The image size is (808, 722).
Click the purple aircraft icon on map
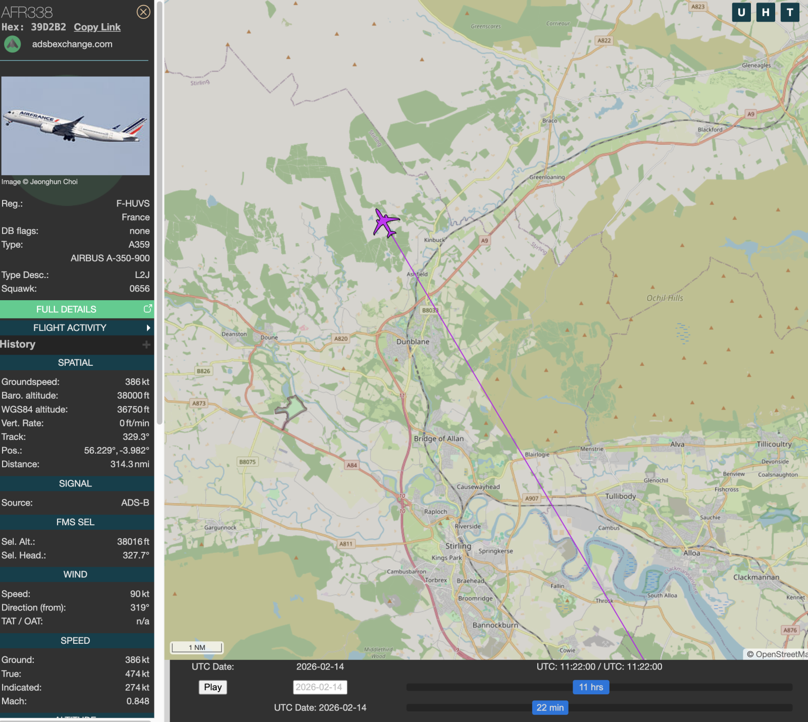click(x=386, y=222)
